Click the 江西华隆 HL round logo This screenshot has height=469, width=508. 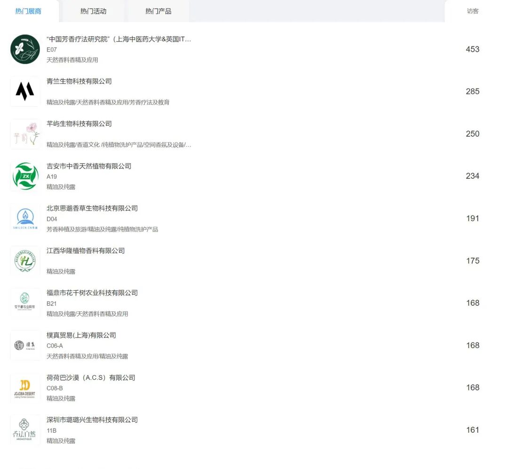click(25, 261)
